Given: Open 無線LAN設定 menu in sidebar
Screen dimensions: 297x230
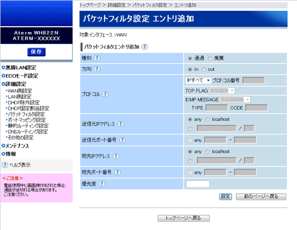Looking at the screenshot, I should (x=21, y=68).
